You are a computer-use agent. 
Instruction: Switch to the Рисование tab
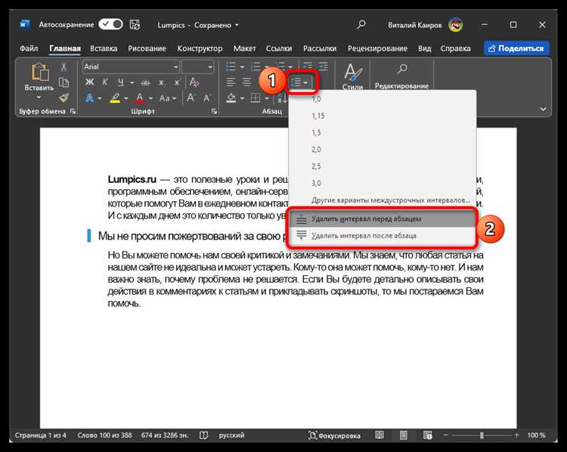coord(147,48)
